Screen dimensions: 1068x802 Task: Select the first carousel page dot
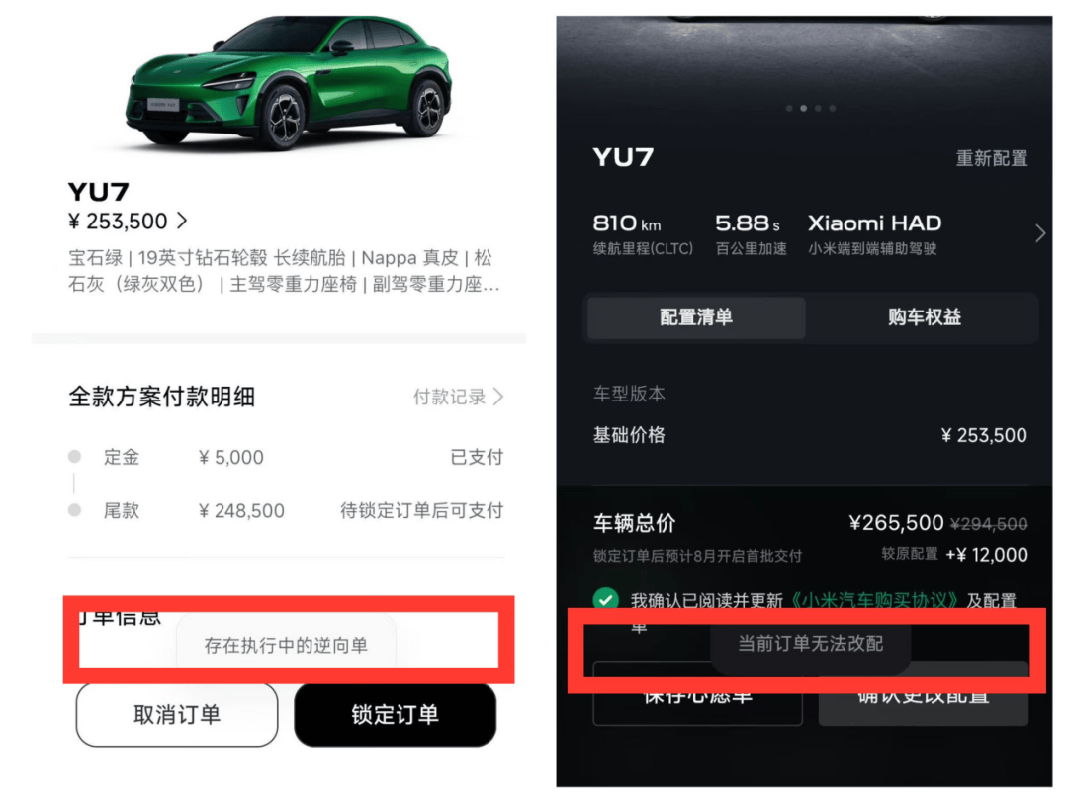coord(789,109)
